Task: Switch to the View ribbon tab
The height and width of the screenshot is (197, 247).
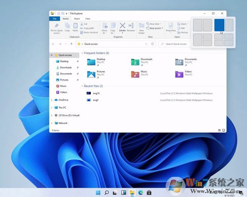Action: pos(88,19)
